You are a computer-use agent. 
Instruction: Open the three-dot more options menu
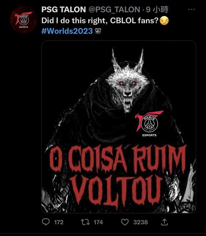192,10
